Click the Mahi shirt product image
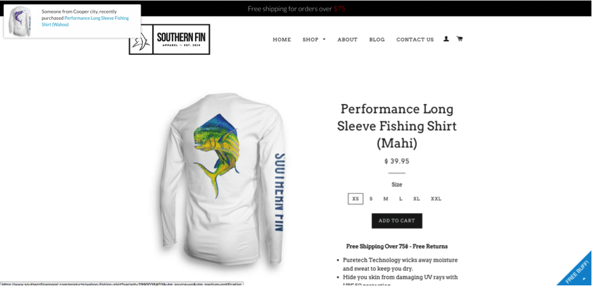 point(222,180)
